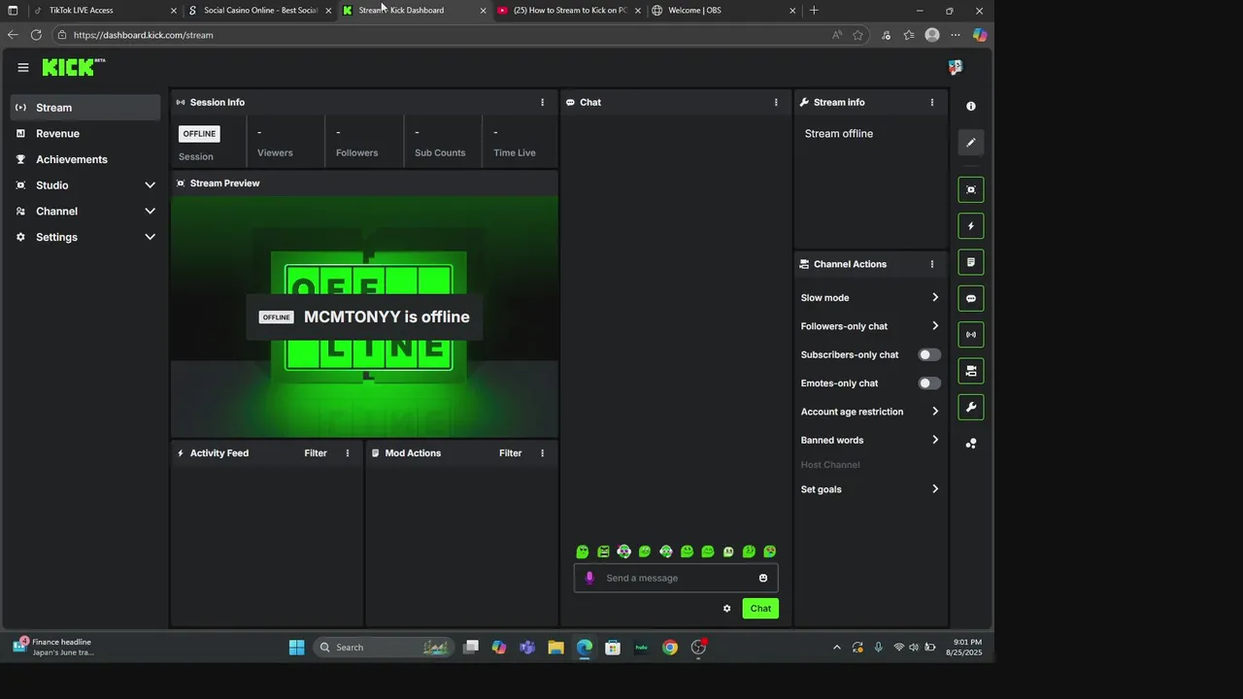Click the purple microphone icon in the message box
The width and height of the screenshot is (1243, 699).
click(x=588, y=578)
